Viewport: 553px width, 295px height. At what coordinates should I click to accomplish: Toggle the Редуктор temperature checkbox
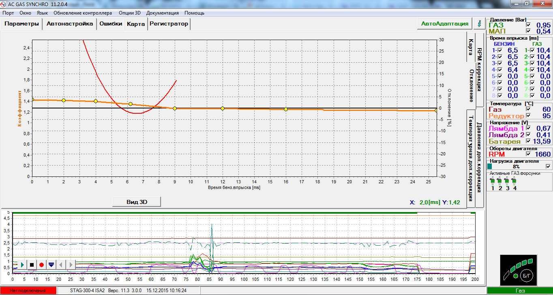pos(528,116)
